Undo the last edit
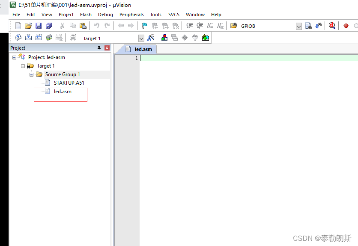The image size is (358, 246). tap(97, 26)
